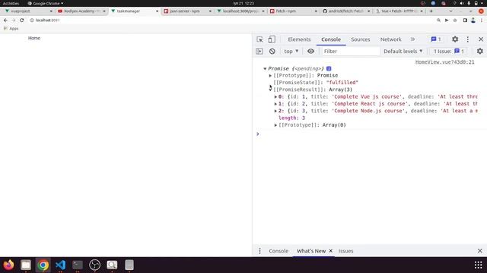This screenshot has width=487, height=273.
Task: Go forward in browser history
Action: (14, 20)
